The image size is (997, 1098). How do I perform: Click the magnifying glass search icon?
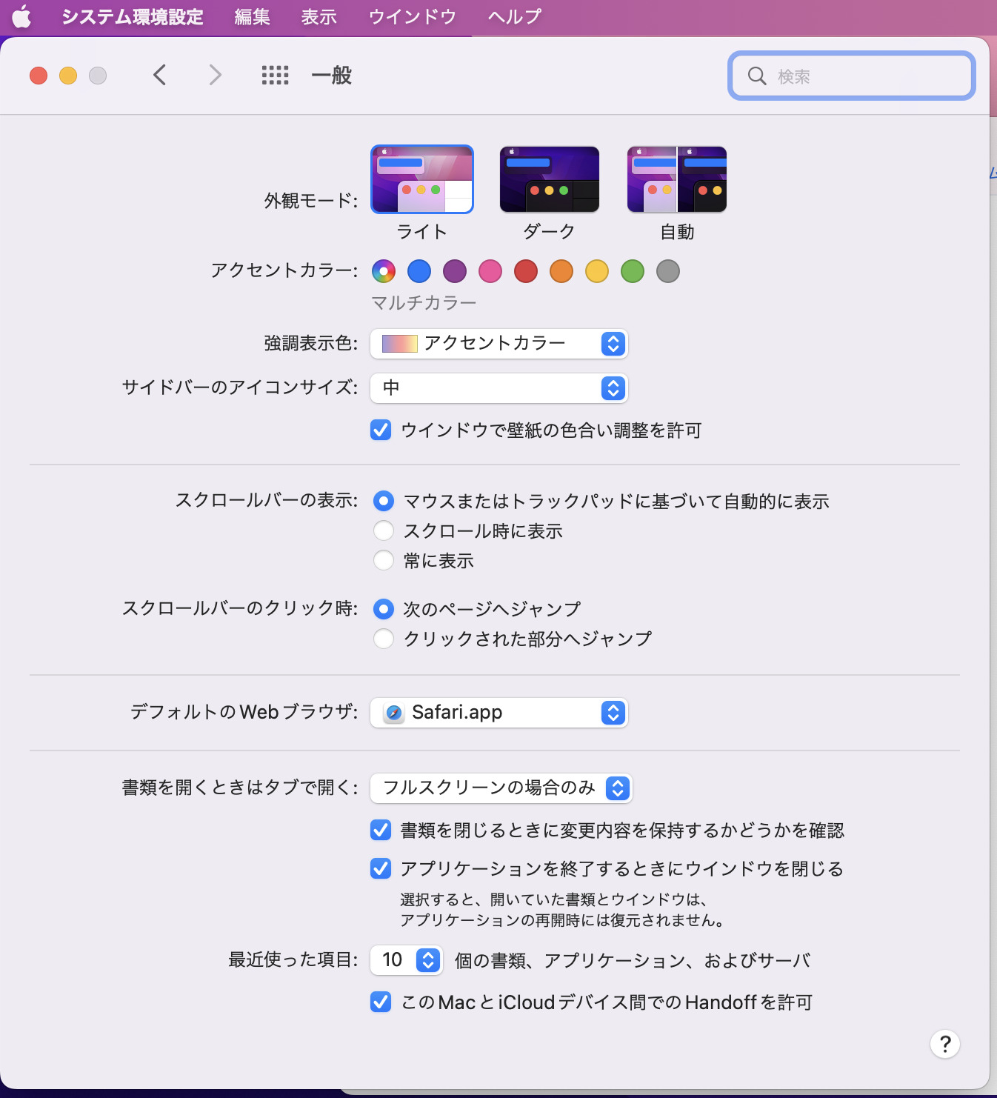(x=756, y=76)
